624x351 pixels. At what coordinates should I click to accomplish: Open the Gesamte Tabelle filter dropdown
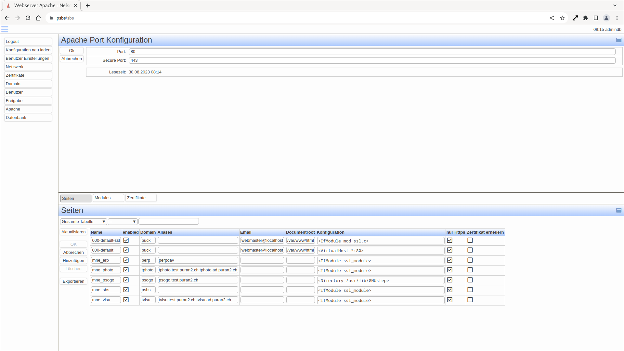pos(84,222)
